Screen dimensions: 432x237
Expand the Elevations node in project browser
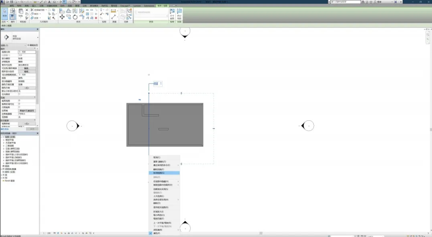4,149
